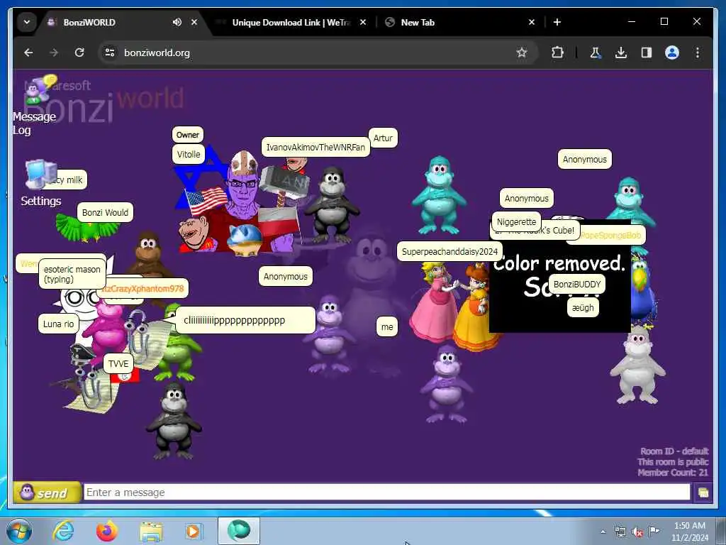Launch Internet Explorer from taskbar
This screenshot has width=726, height=545.
[63, 531]
